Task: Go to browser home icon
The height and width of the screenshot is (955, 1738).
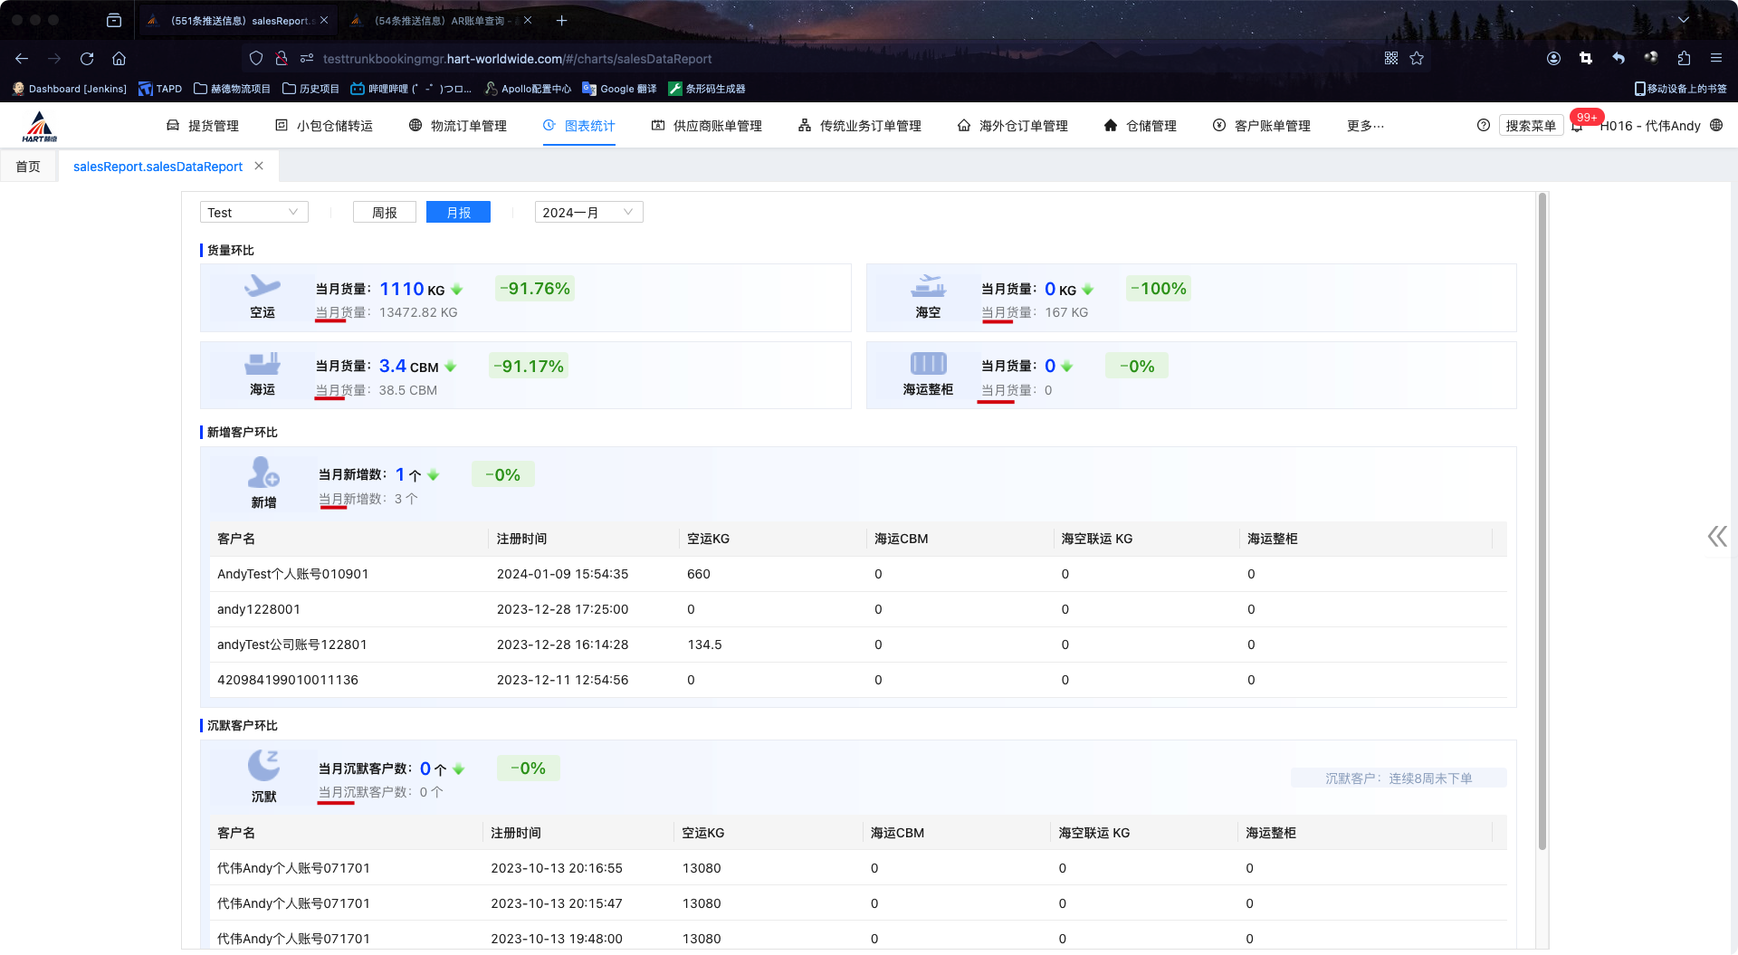Action: 119,59
